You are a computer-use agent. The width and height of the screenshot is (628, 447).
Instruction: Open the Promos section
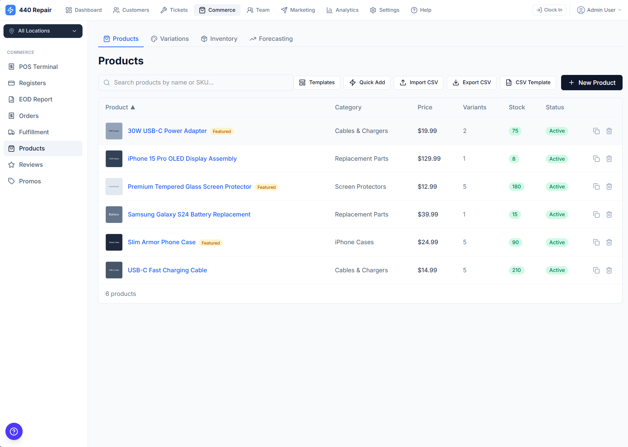pos(30,181)
